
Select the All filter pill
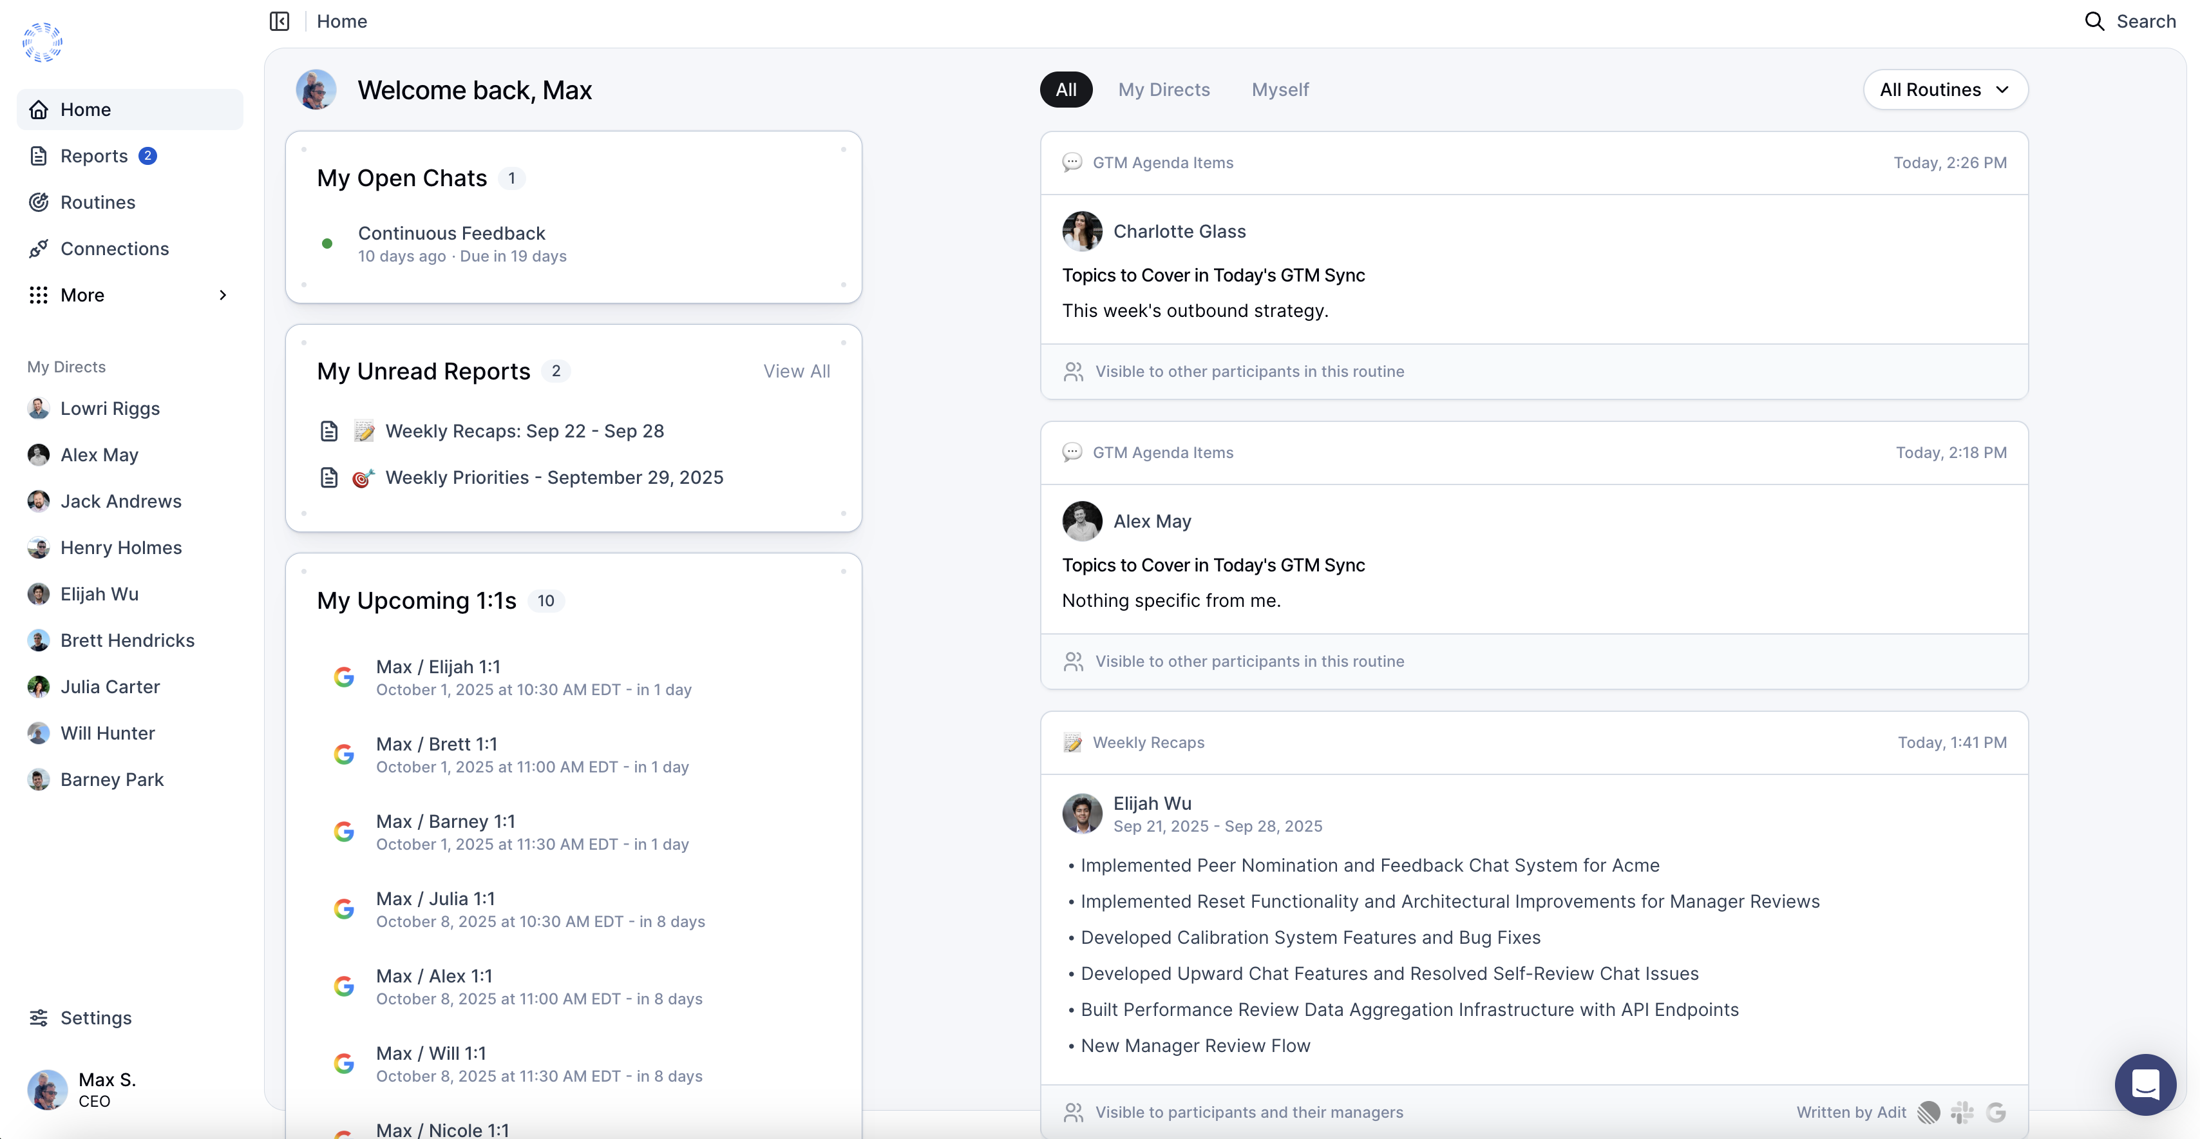pyautogui.click(x=1065, y=90)
